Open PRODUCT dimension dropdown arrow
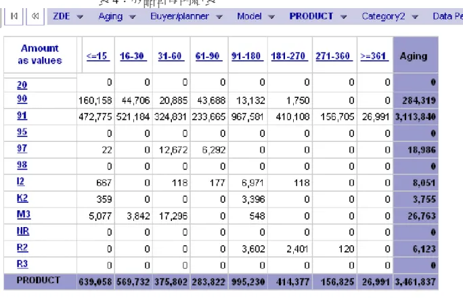 tap(343, 17)
